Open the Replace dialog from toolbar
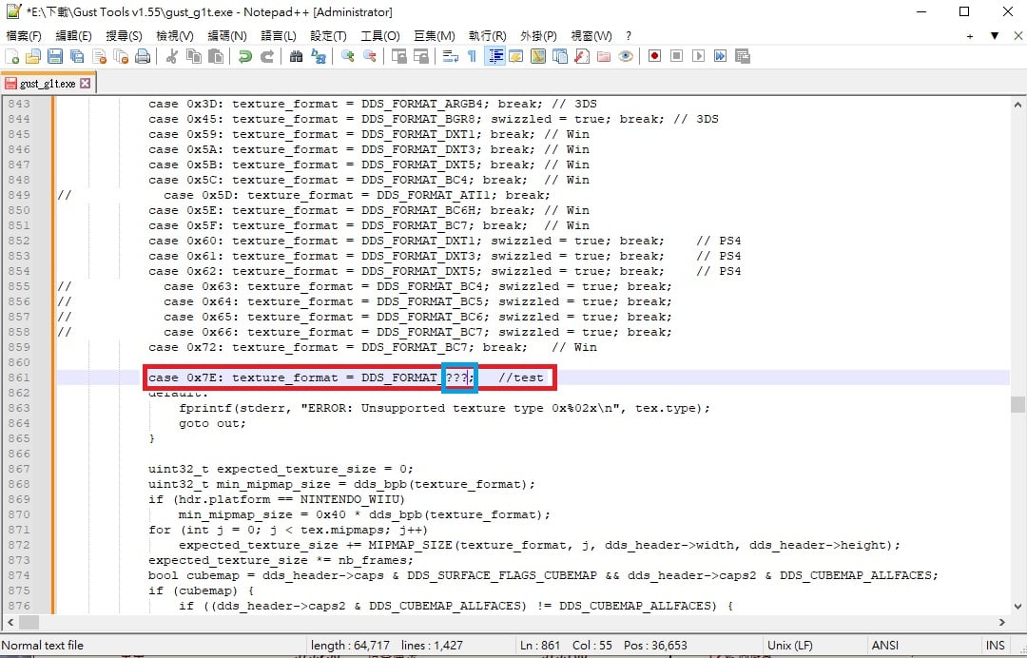This screenshot has height=658, width=1027. (x=319, y=56)
